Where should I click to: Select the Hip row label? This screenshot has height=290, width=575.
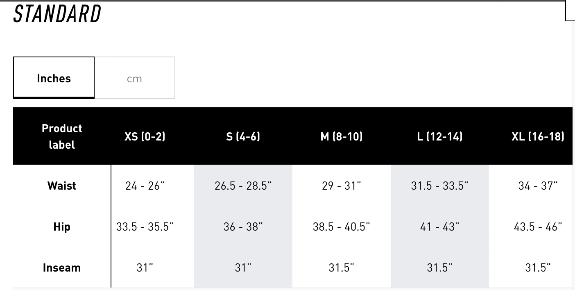tap(62, 227)
